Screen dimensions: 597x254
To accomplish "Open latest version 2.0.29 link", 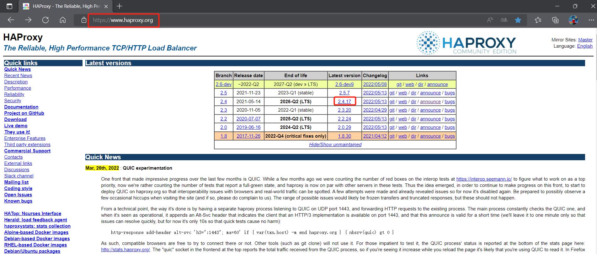I will [344, 127].
